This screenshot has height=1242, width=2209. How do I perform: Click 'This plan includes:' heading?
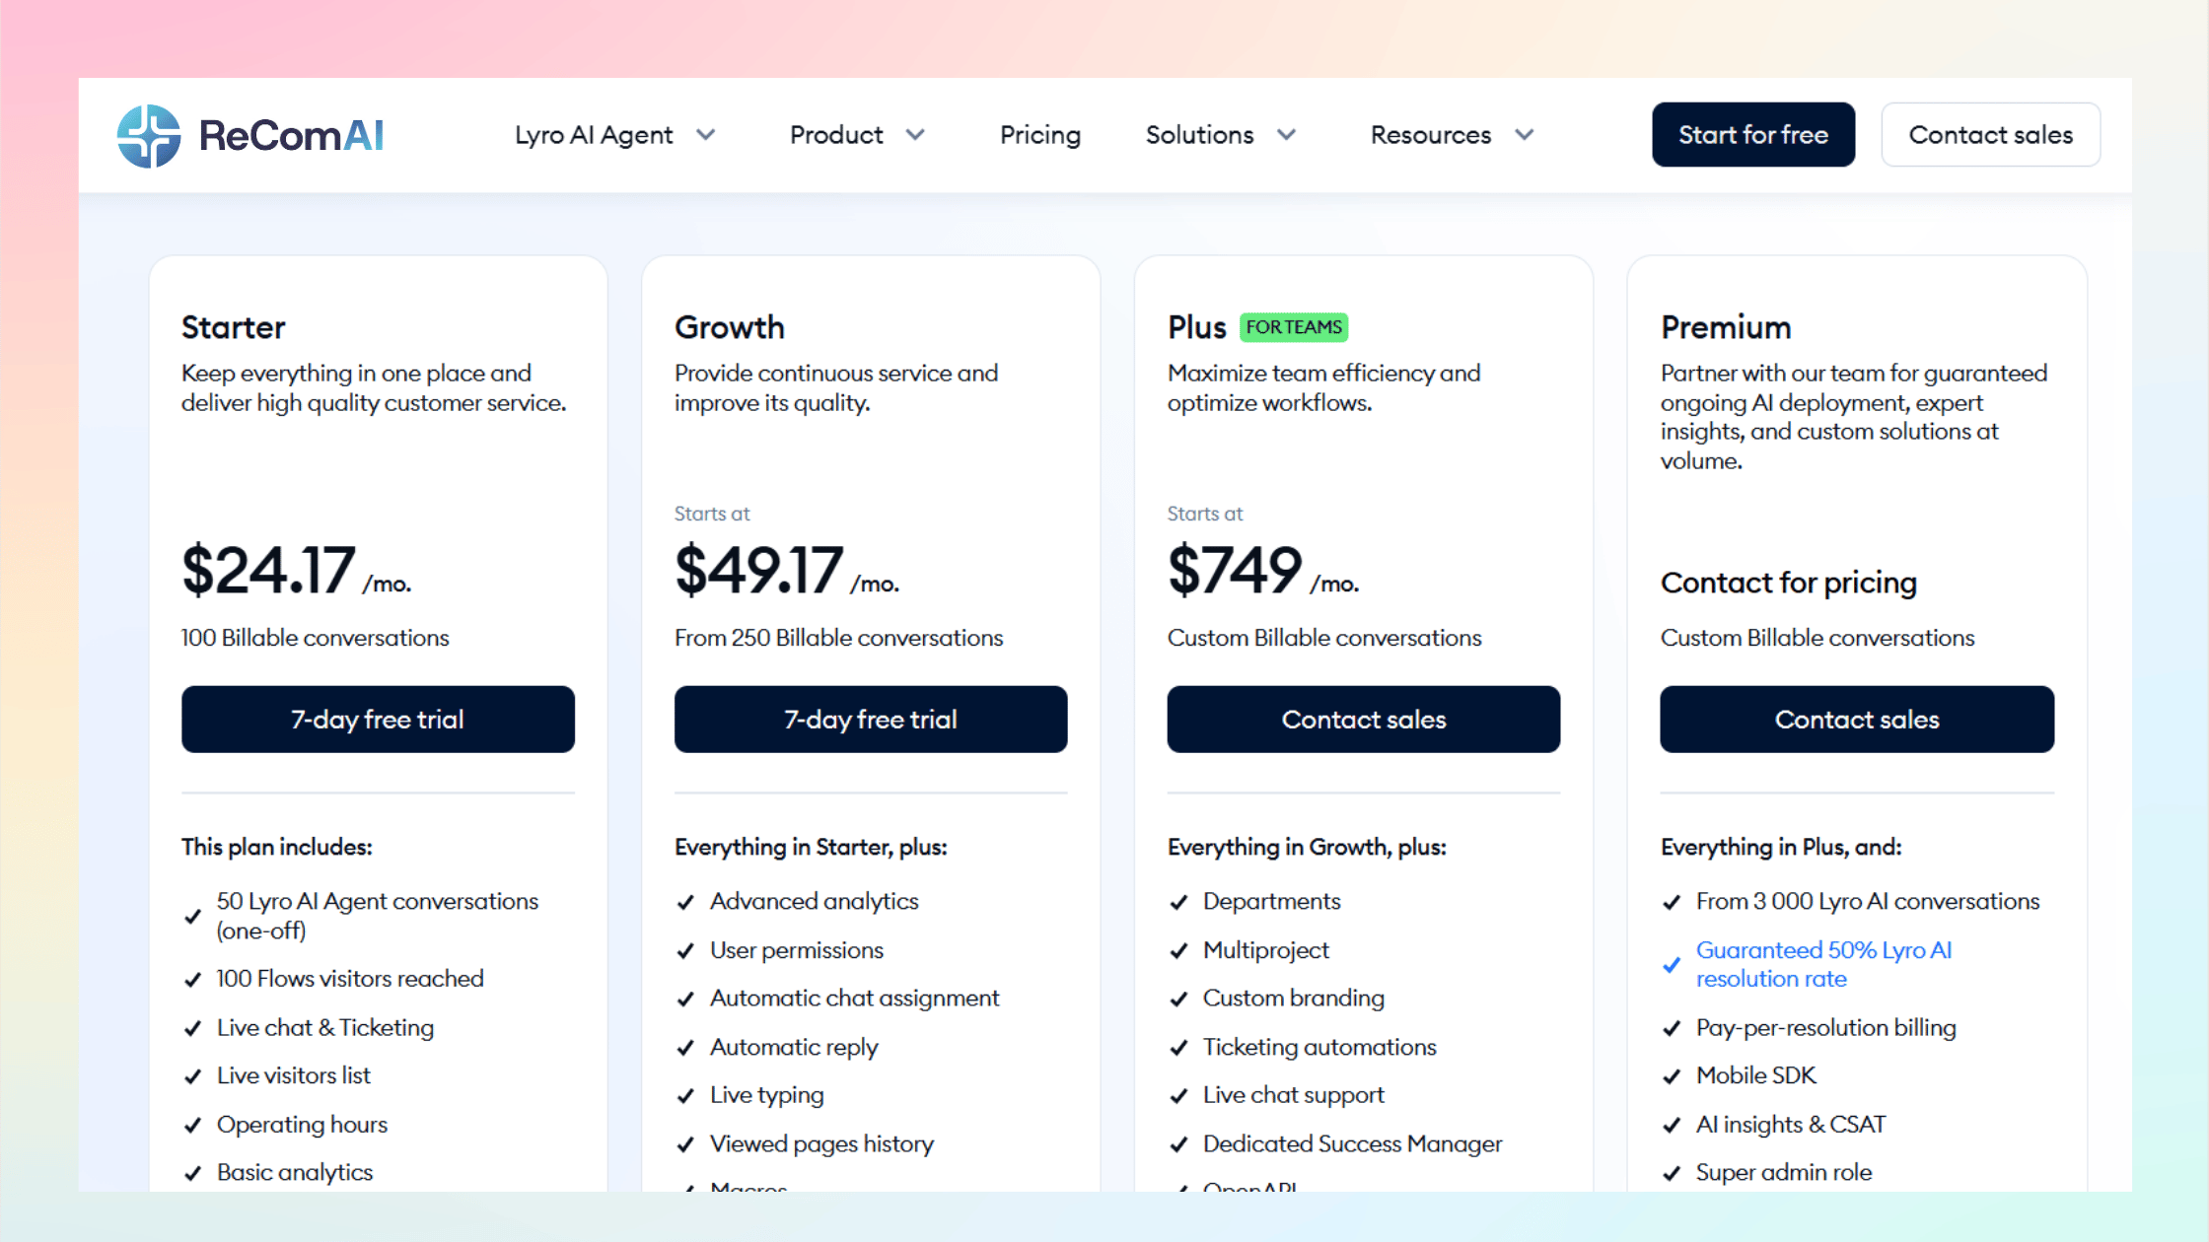[277, 847]
